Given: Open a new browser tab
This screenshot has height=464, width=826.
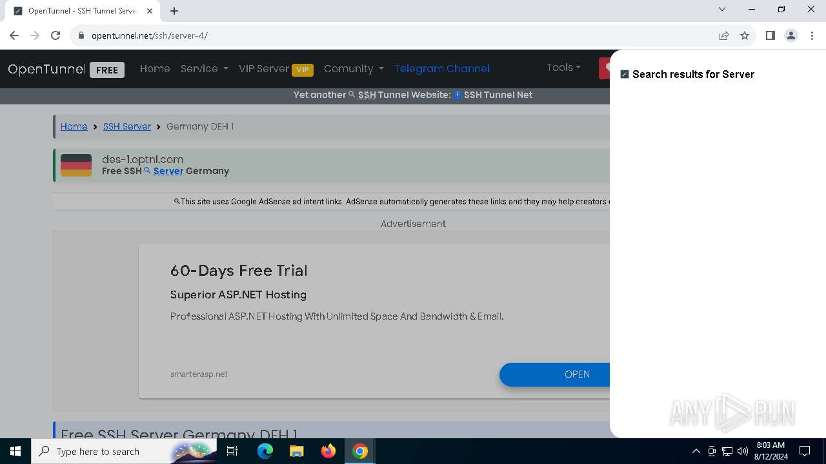Looking at the screenshot, I should point(174,11).
